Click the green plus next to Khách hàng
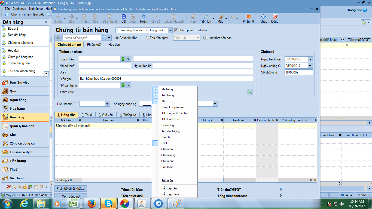 (123, 59)
